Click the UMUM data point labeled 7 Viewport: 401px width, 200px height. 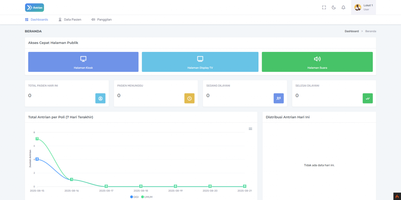pos(37,139)
